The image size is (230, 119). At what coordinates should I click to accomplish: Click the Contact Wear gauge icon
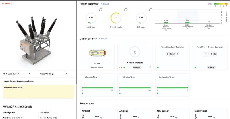(x=120, y=68)
